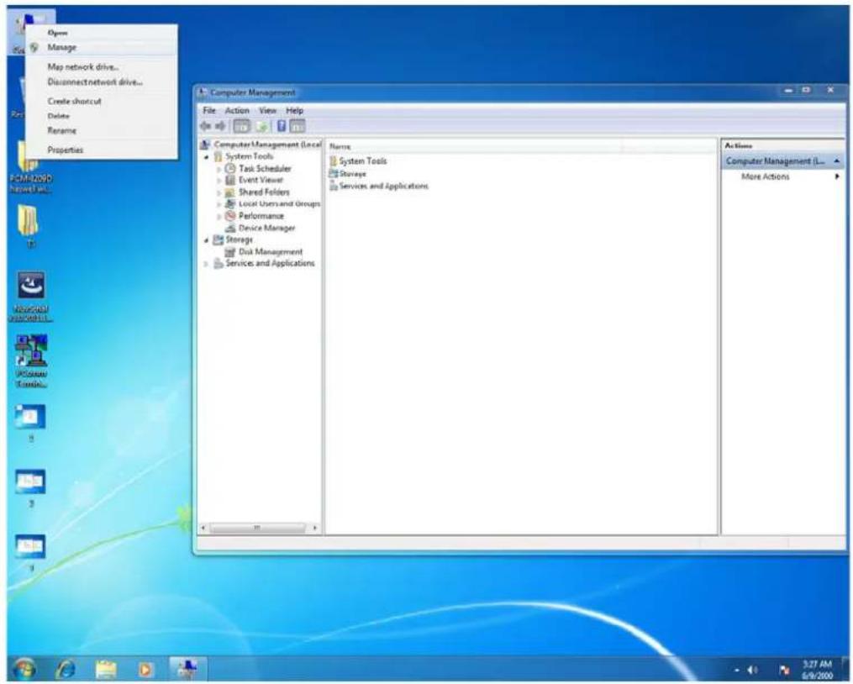Toggle the Show/Hide Action Pane toolbar button
Screen dimensions: 853x684
click(x=297, y=126)
